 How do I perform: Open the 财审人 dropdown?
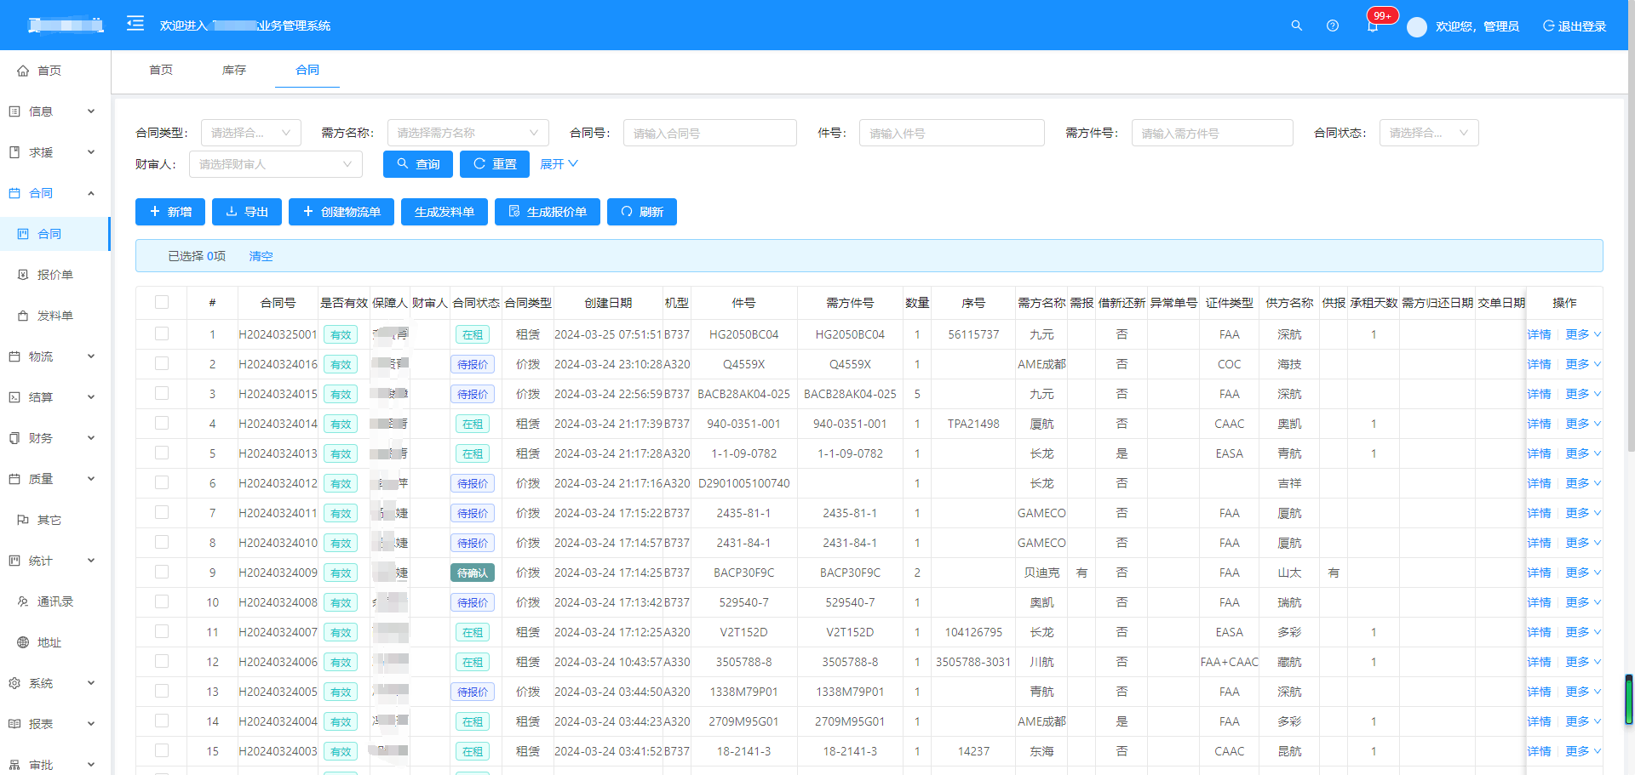pyautogui.click(x=276, y=164)
